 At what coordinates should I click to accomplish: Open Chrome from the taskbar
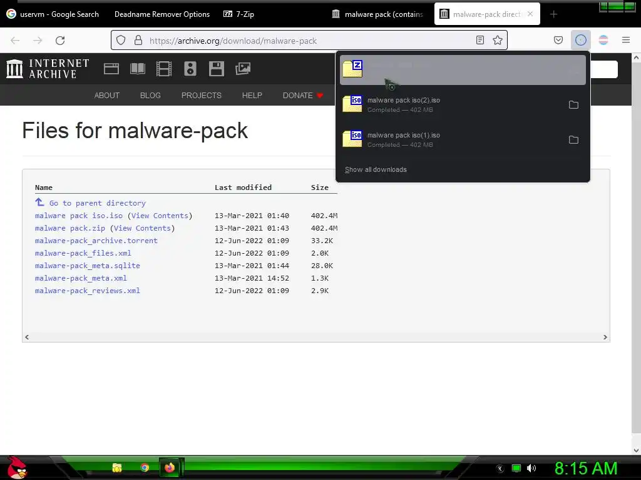pos(145,467)
